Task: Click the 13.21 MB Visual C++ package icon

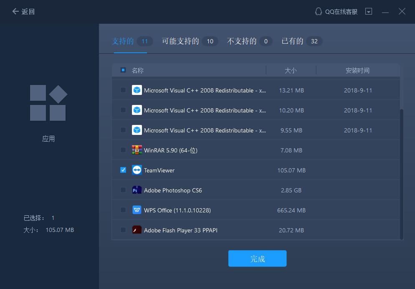Action: (x=137, y=90)
